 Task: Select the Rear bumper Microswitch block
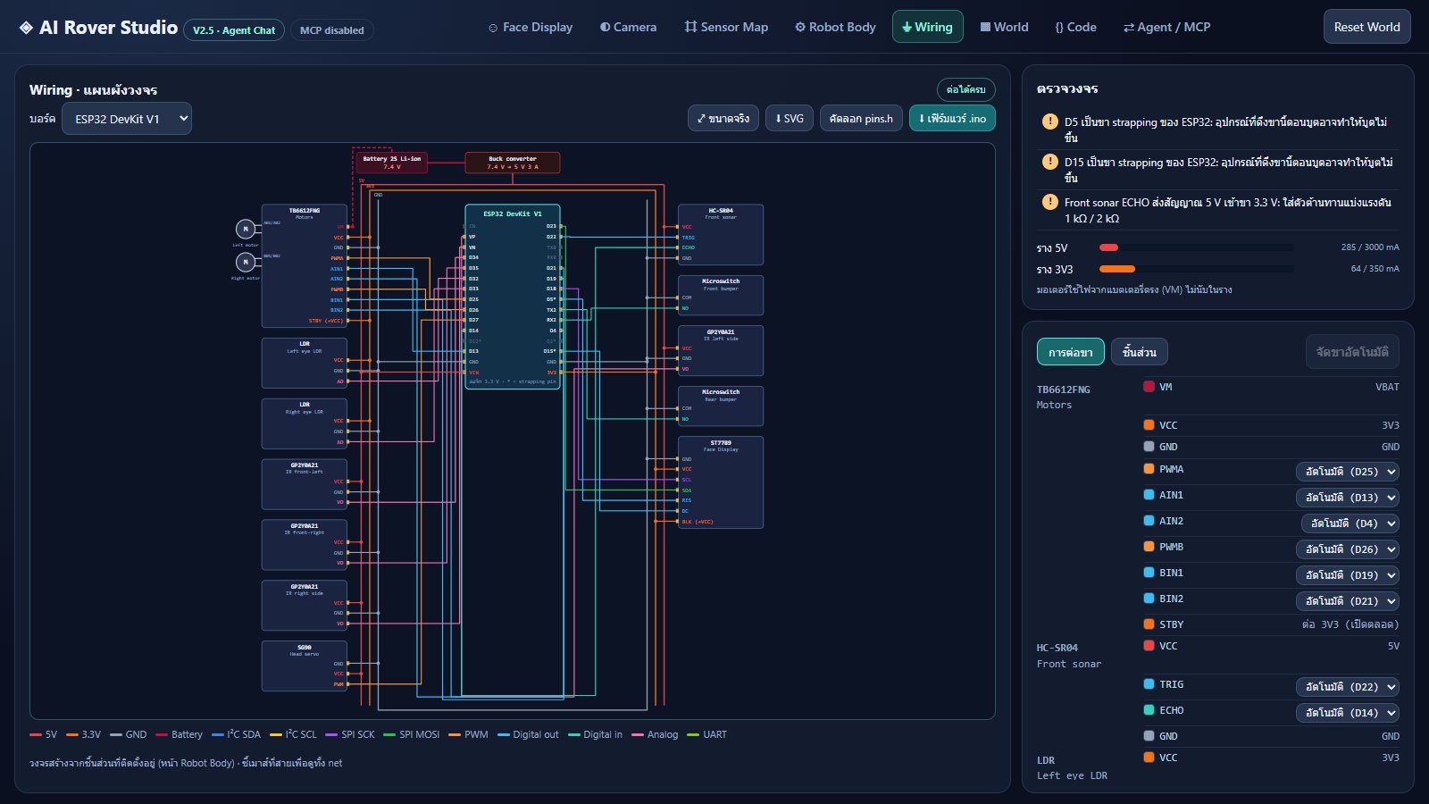[720, 406]
